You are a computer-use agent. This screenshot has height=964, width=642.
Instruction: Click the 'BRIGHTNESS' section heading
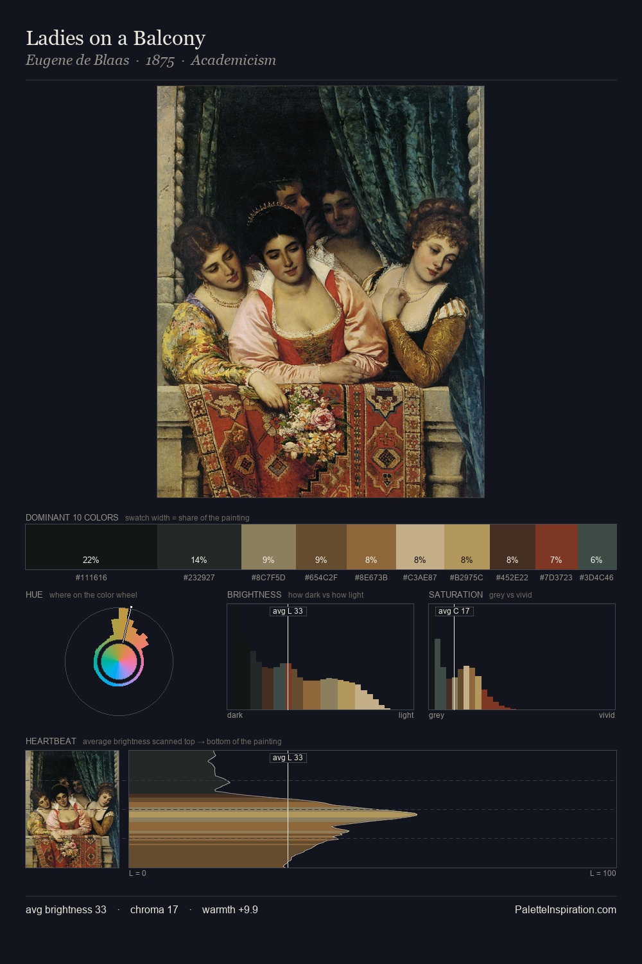254,594
